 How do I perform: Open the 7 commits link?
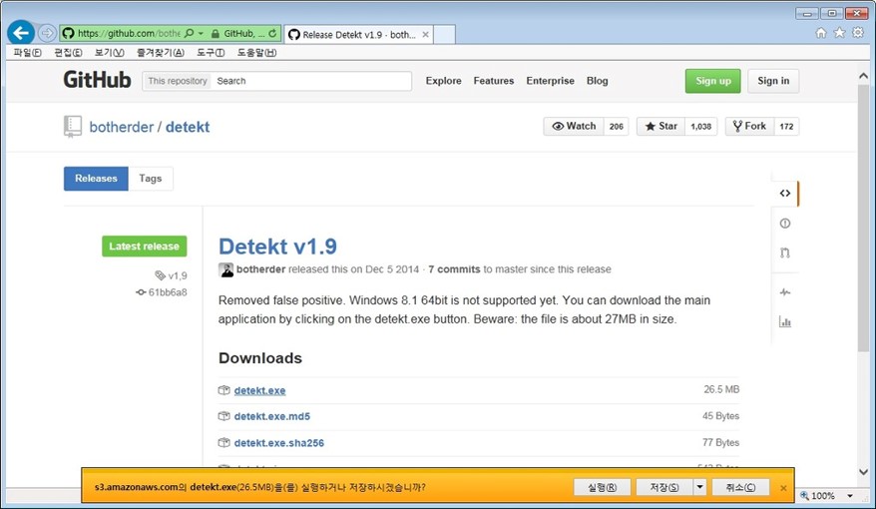(x=454, y=269)
